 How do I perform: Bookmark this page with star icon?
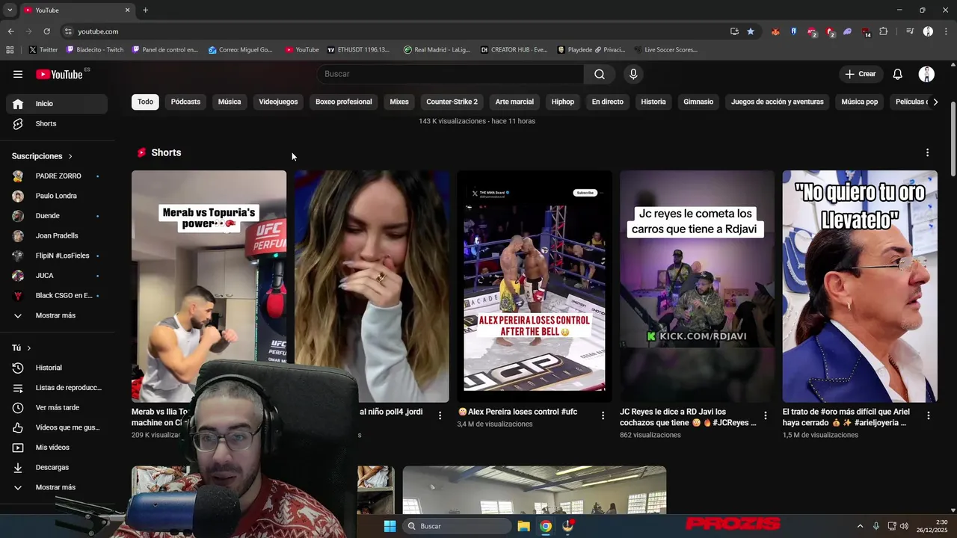[x=751, y=31]
